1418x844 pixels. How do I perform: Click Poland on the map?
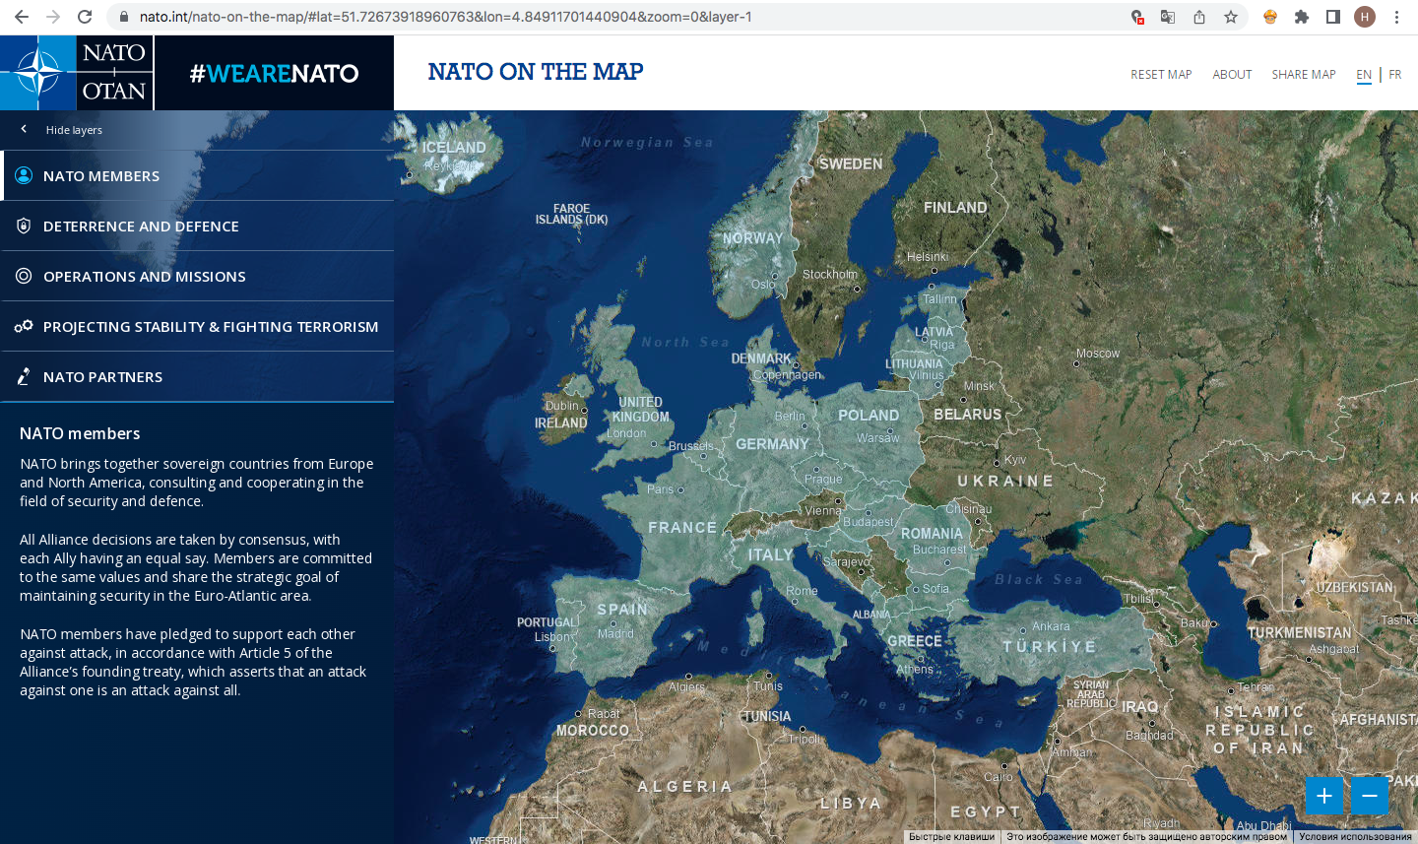click(869, 416)
